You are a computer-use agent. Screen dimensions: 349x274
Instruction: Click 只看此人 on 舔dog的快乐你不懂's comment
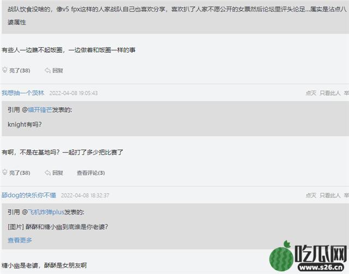(x=330, y=195)
